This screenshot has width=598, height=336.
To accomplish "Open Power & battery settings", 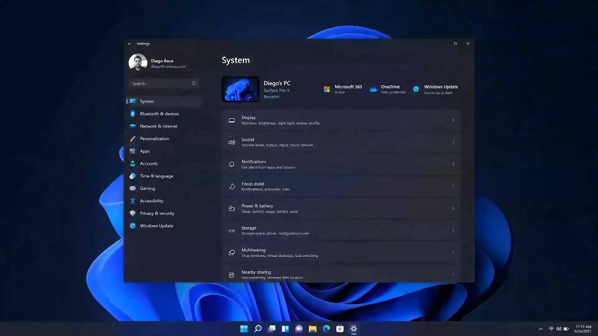I will (x=341, y=208).
